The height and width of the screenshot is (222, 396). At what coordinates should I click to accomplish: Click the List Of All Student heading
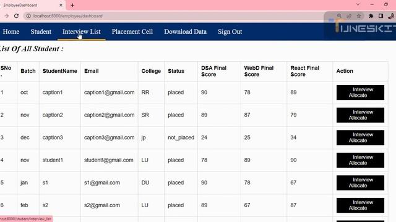(32, 49)
